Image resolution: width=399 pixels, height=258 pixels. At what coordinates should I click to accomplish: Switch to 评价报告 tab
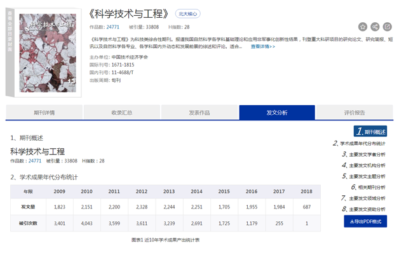(355, 112)
